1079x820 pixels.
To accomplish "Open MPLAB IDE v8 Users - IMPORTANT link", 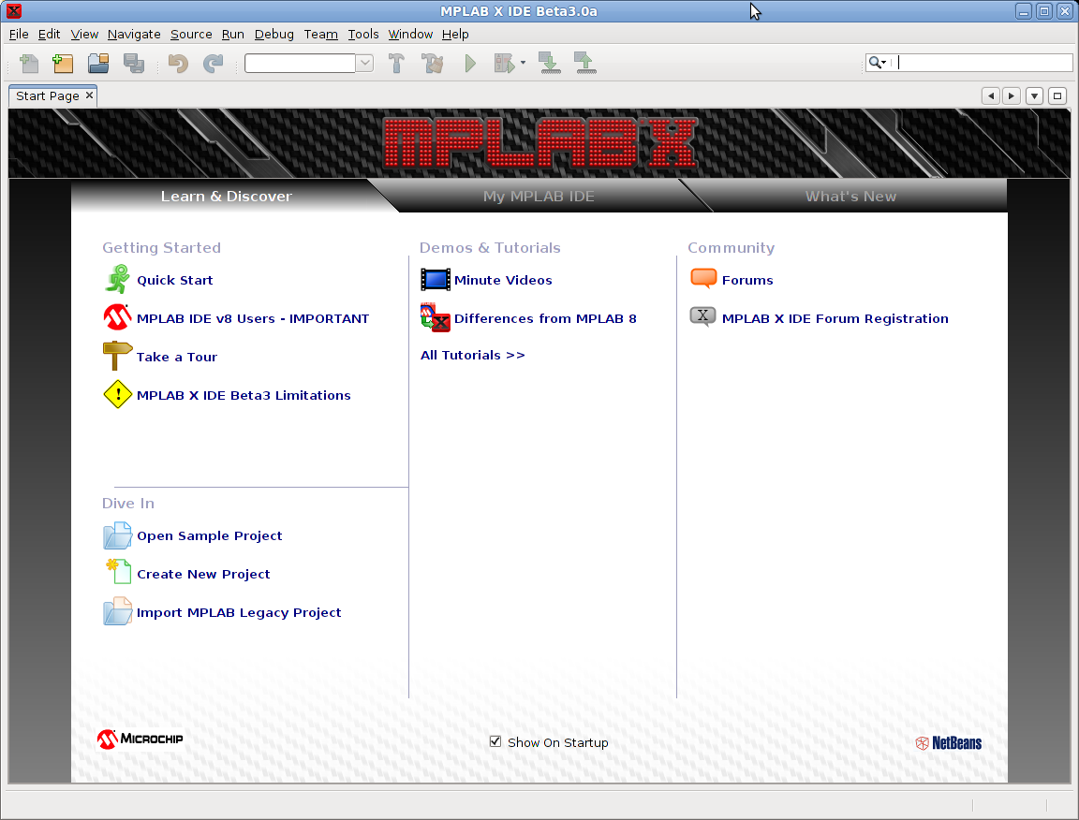I will tap(253, 318).
